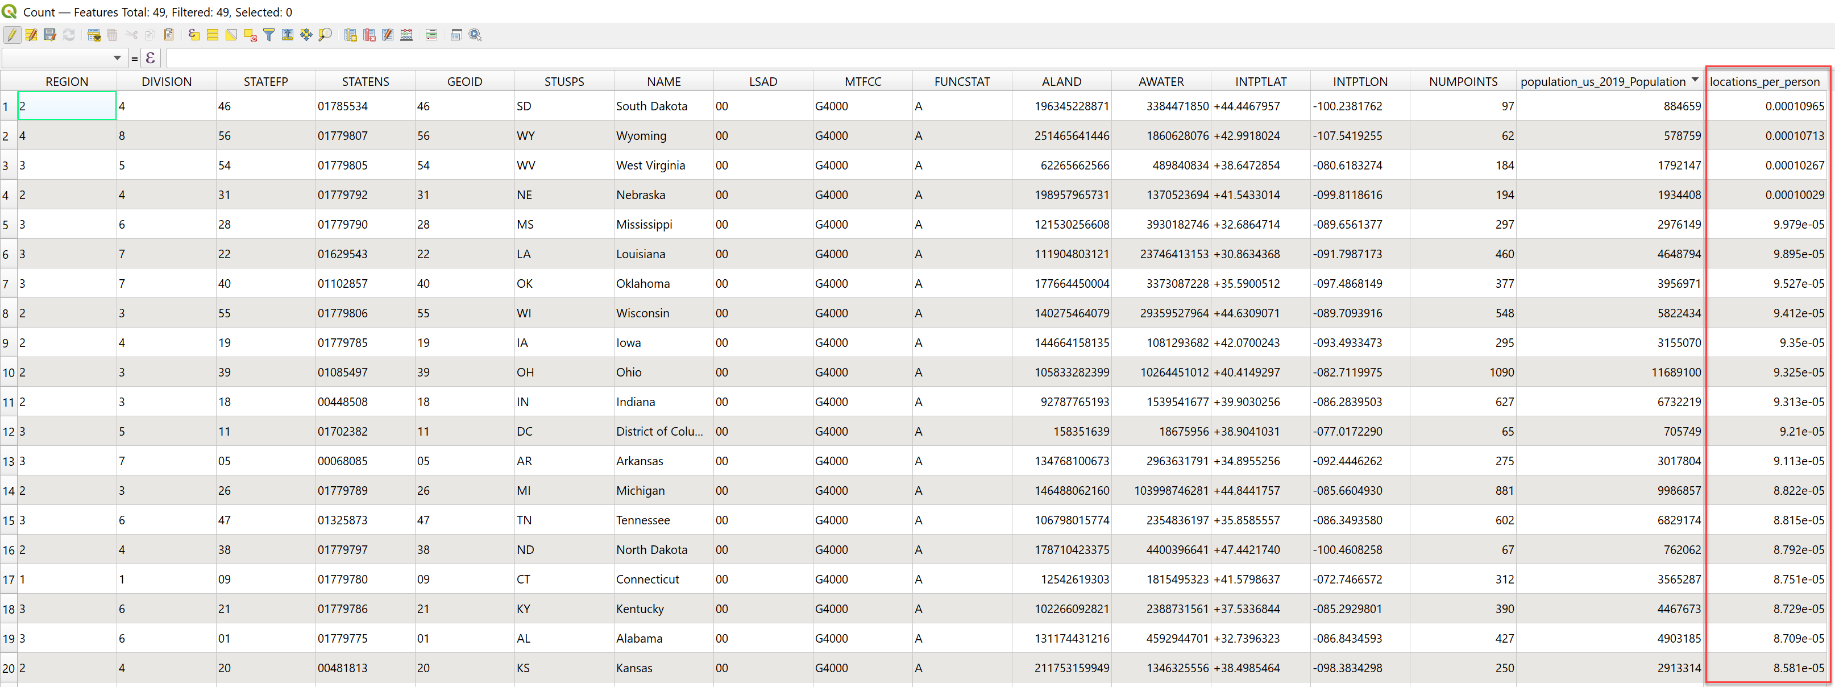Screen dimensions: 1835x687
Task: Click the 'Ohio' name cell
Action: tap(664, 372)
